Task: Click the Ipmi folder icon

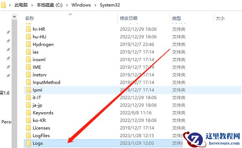Action: pyautogui.click(x=28, y=90)
